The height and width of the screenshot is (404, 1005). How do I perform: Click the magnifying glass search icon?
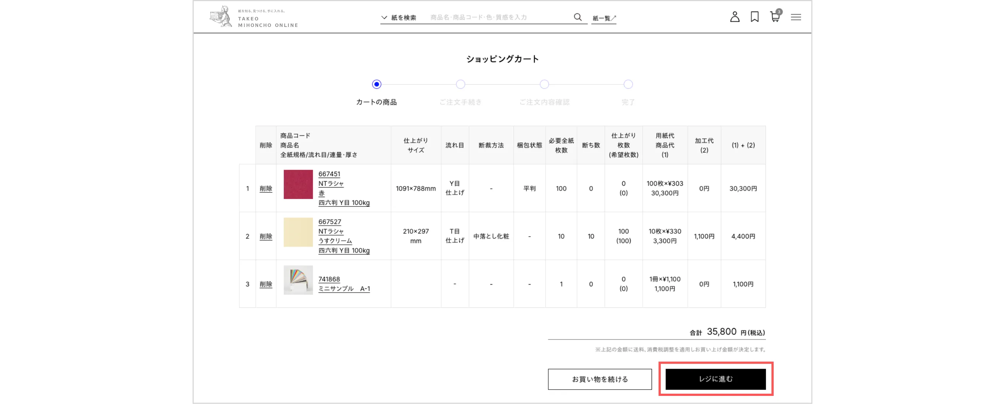point(577,17)
